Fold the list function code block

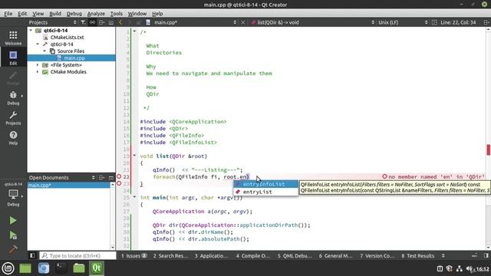click(134, 156)
